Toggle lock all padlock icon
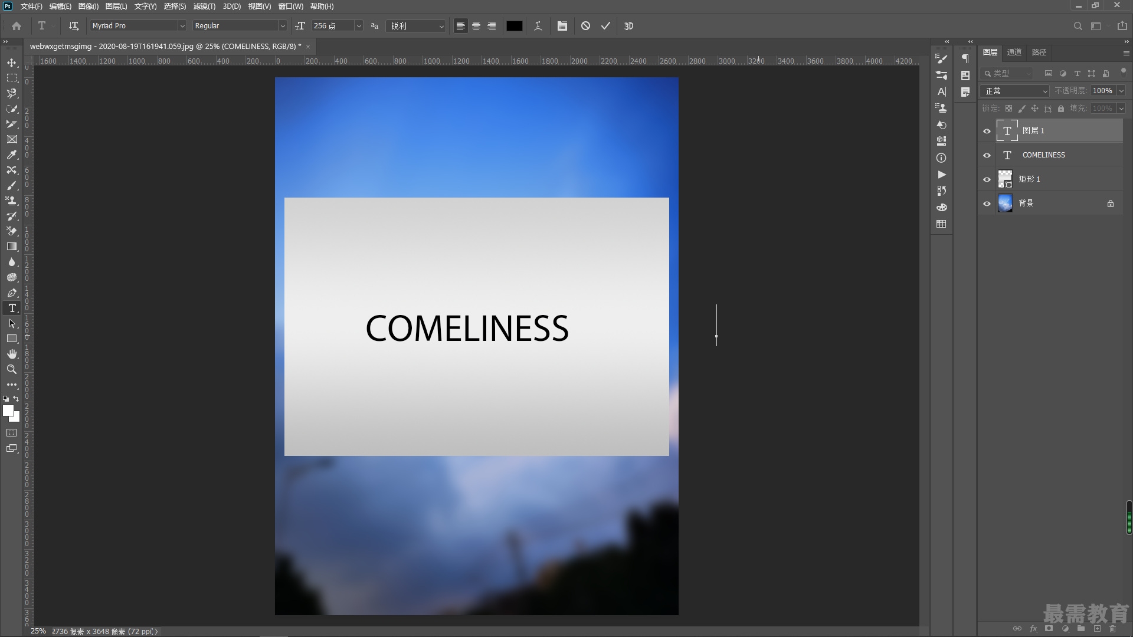The width and height of the screenshot is (1133, 637). point(1061,109)
